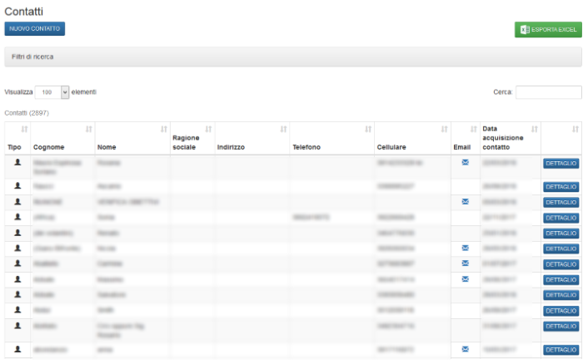Click the person type icon in first row
583x364 pixels.
tap(17, 163)
